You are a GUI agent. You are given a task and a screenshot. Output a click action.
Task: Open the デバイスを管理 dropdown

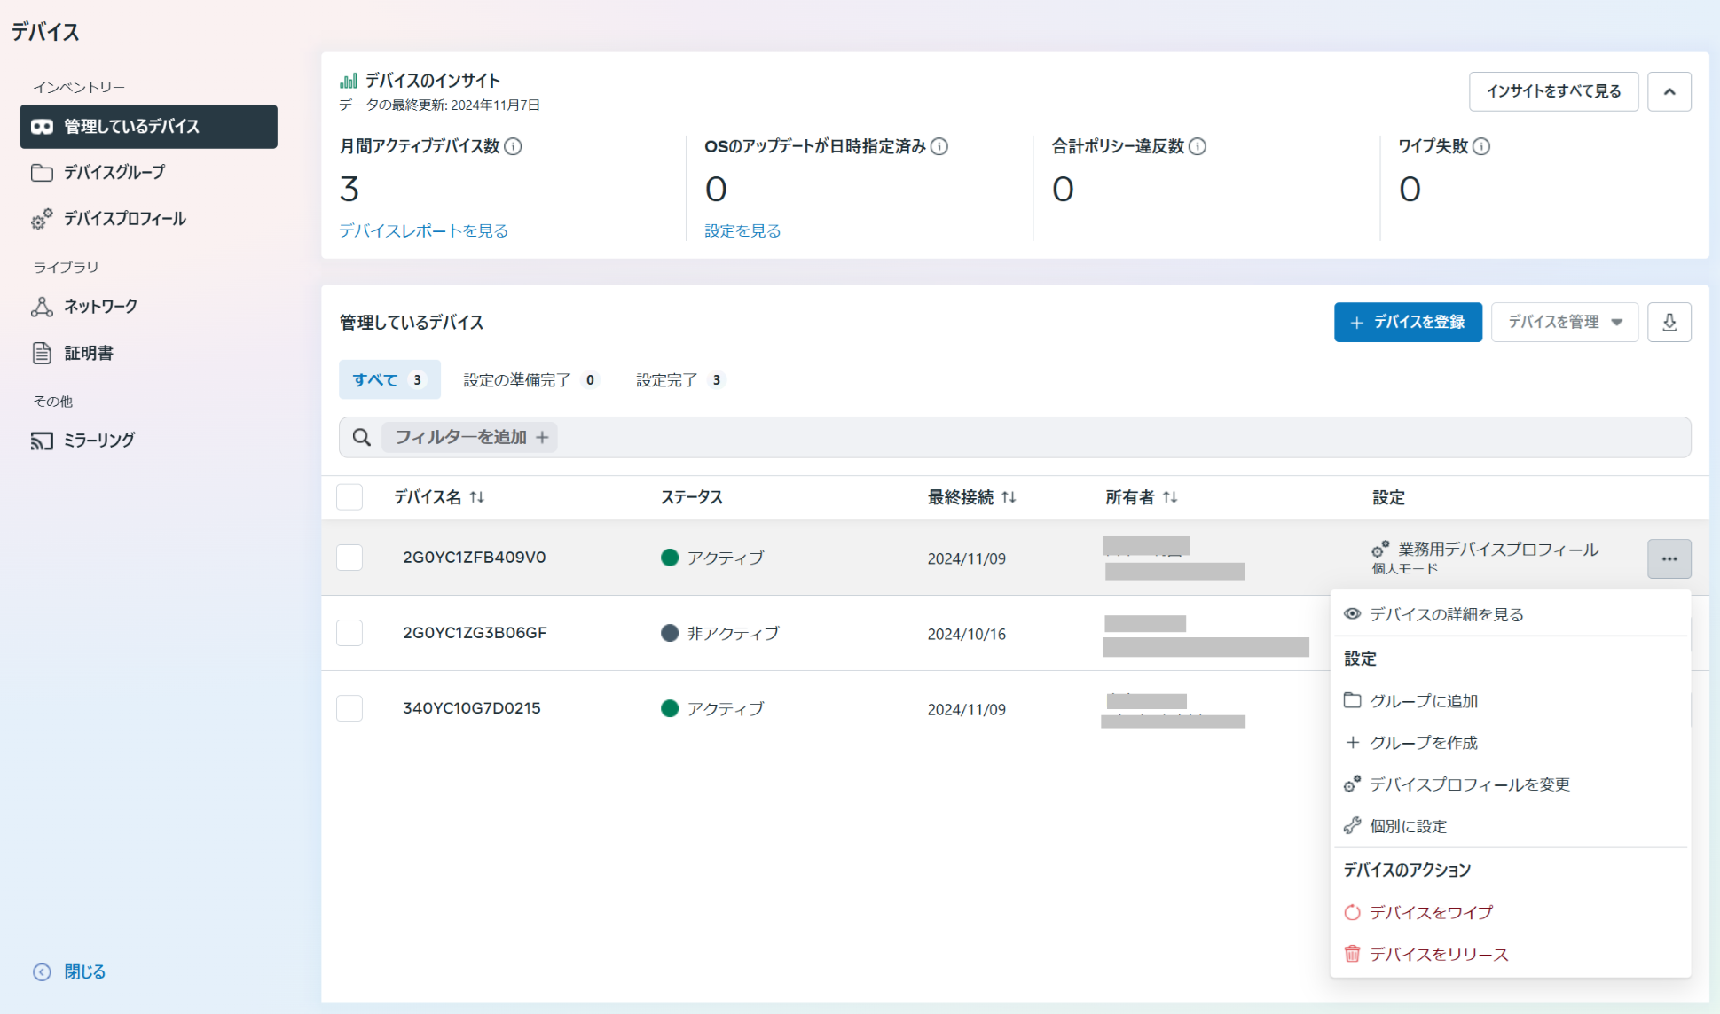coord(1564,322)
